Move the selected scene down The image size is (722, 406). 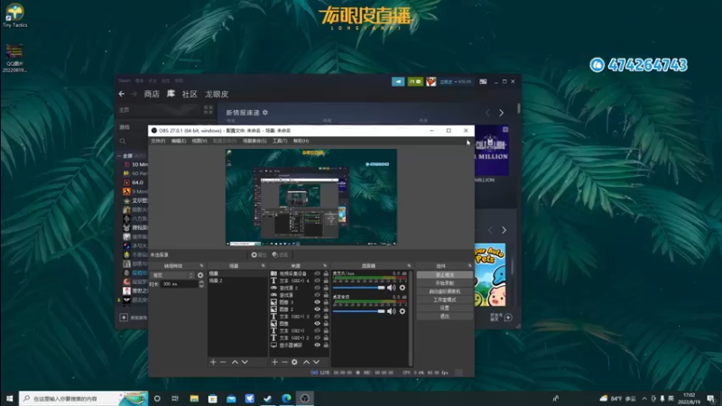point(245,363)
